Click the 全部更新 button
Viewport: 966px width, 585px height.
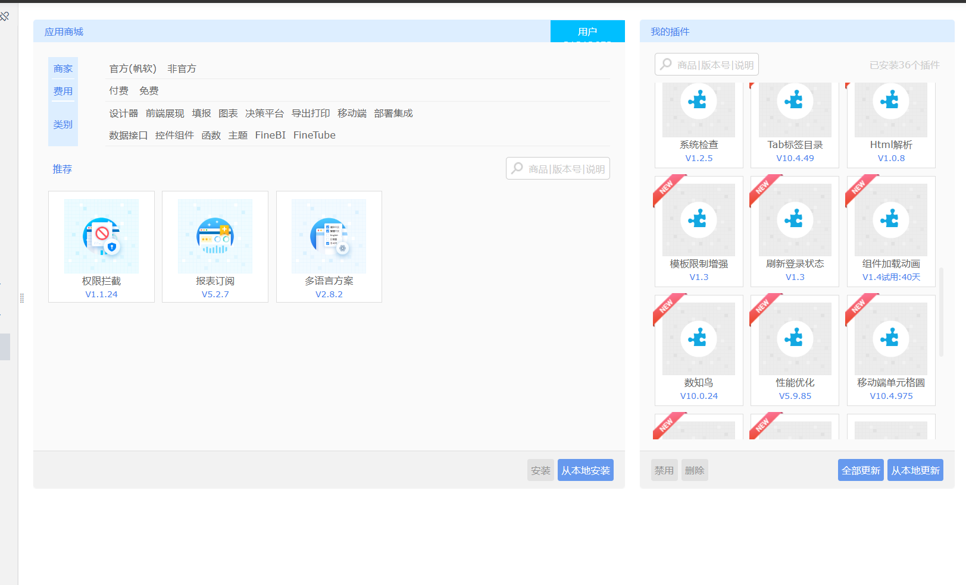861,470
